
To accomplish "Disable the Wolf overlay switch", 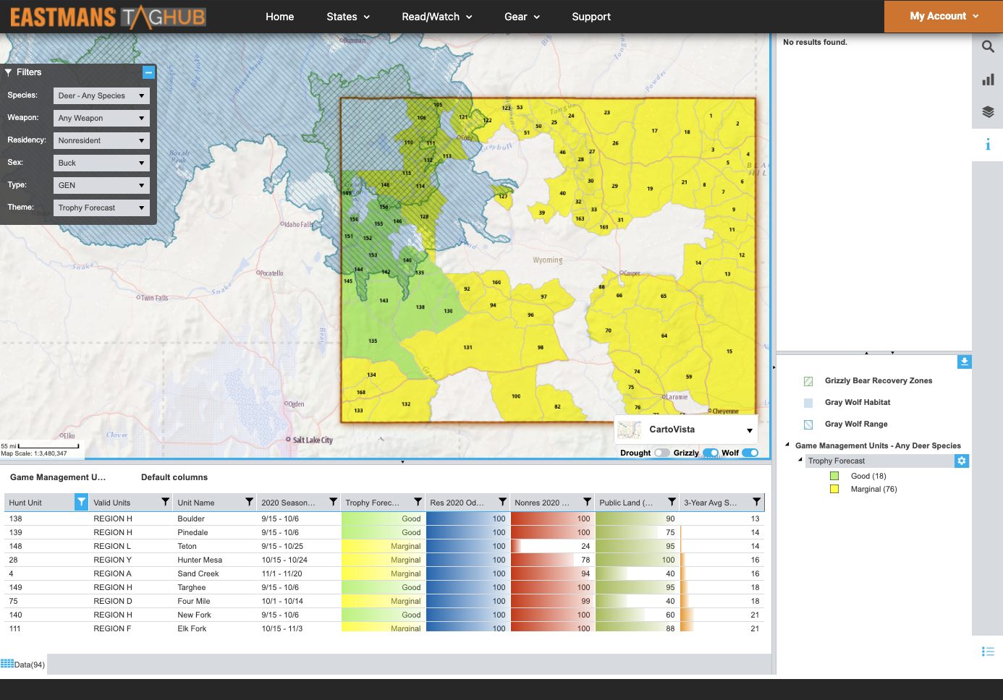I will coord(750,453).
